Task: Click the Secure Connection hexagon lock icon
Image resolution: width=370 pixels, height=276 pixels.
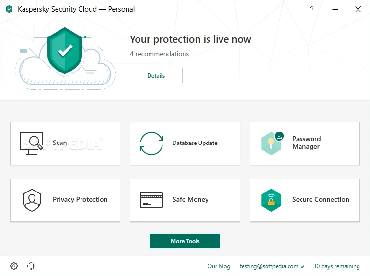Action: [271, 200]
